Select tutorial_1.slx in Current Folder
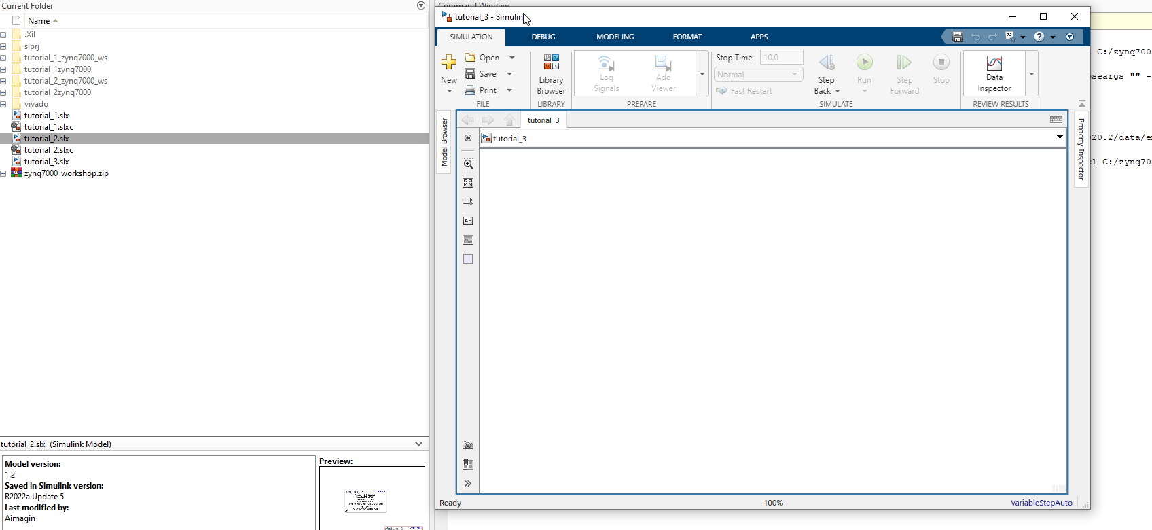The image size is (1152, 530). click(46, 116)
